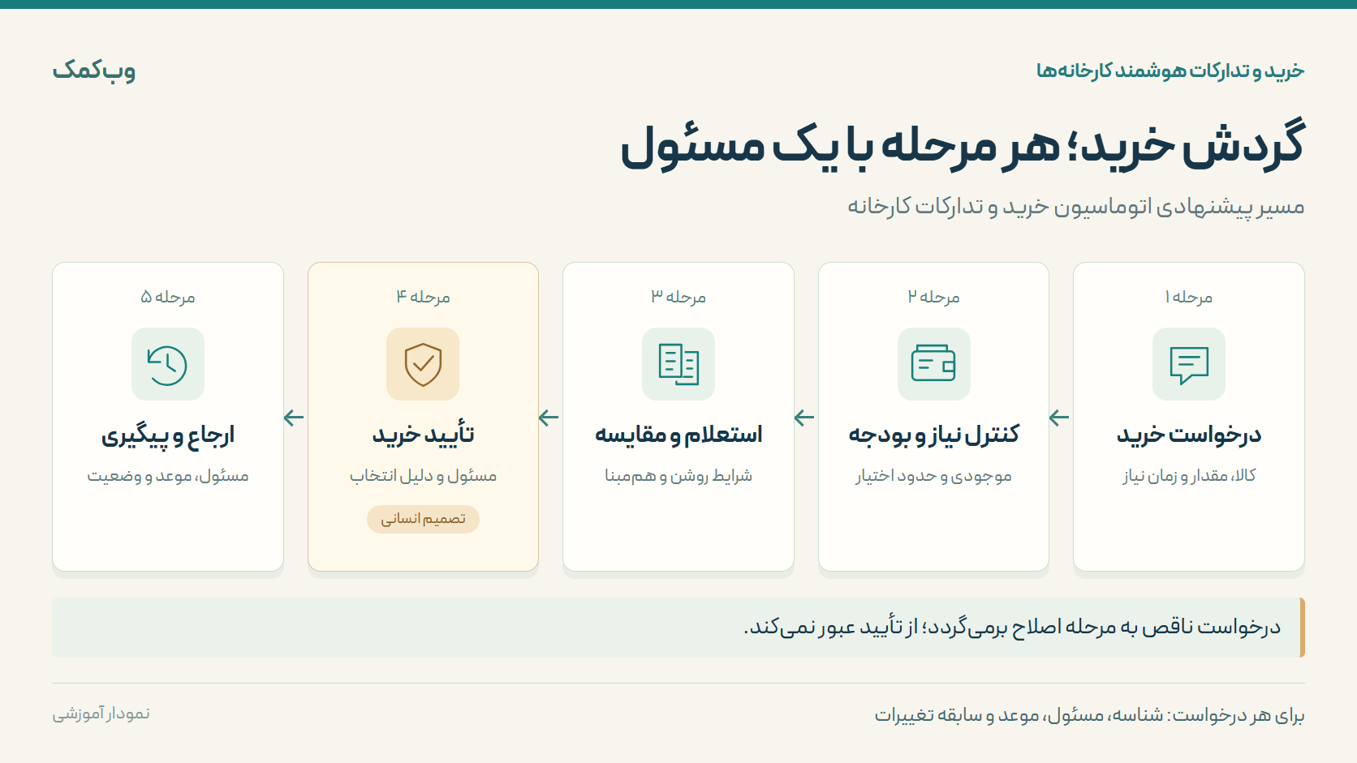This screenshot has height=763, width=1357.
Task: Click the history clock icon in ارجاع و پیگیری card
Action: [167, 364]
